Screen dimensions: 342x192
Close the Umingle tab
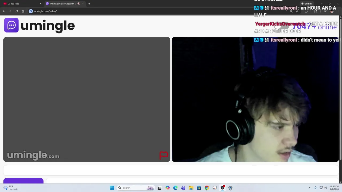coord(83,4)
